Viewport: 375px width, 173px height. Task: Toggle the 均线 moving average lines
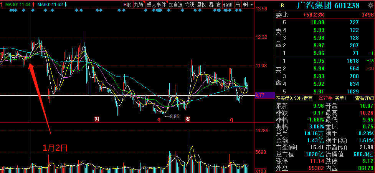point(190,4)
